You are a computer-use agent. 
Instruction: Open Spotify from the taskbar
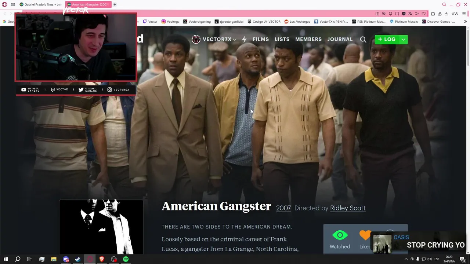tap(126, 259)
